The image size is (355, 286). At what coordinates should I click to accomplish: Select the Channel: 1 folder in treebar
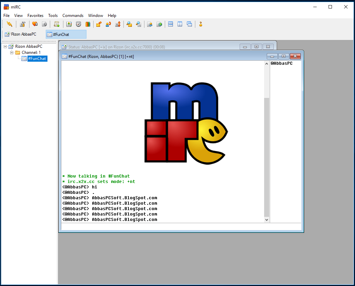pyautogui.click(x=31, y=53)
